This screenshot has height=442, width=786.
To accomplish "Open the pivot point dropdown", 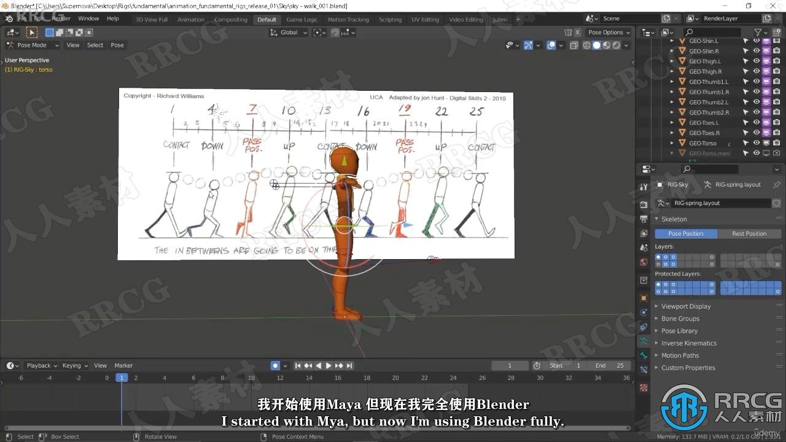I will (319, 33).
